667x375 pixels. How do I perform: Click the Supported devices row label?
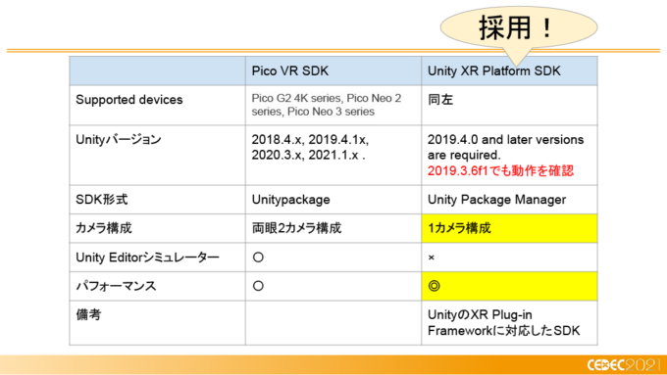128,99
